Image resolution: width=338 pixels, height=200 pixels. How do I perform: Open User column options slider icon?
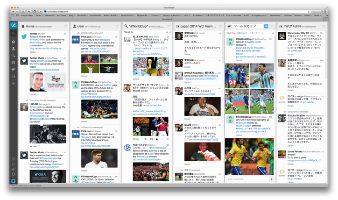(x=117, y=26)
